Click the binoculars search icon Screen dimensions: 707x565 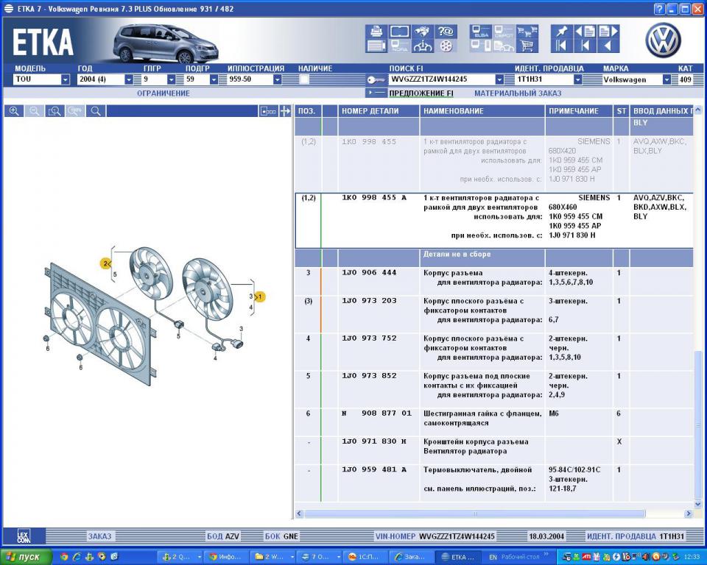pos(423,31)
